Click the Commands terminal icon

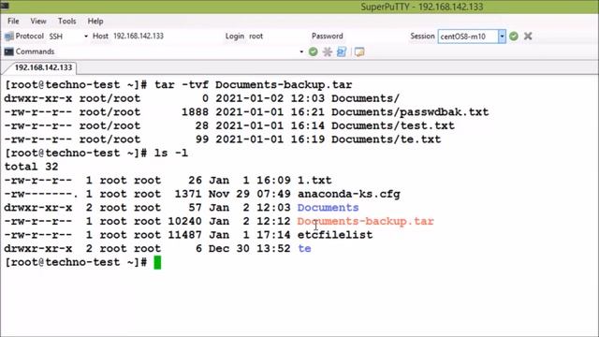pyautogui.click(x=8, y=51)
